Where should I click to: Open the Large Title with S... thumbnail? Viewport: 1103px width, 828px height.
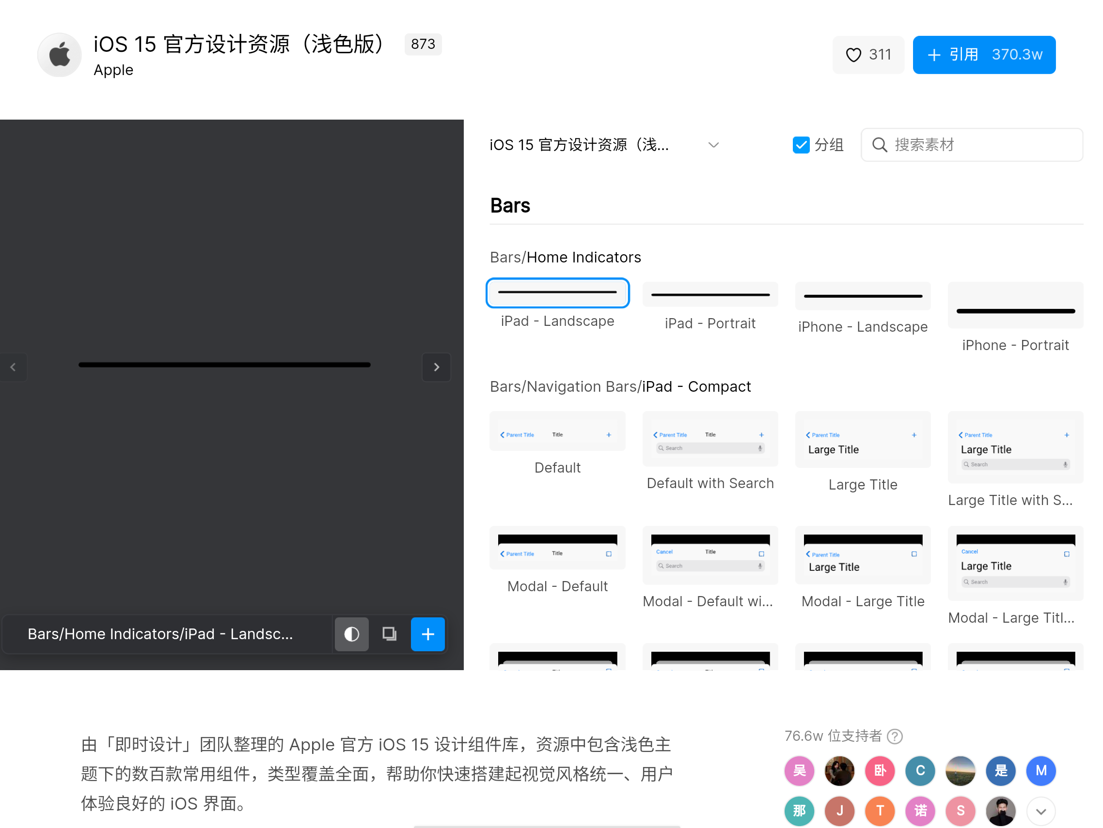[x=1015, y=447]
